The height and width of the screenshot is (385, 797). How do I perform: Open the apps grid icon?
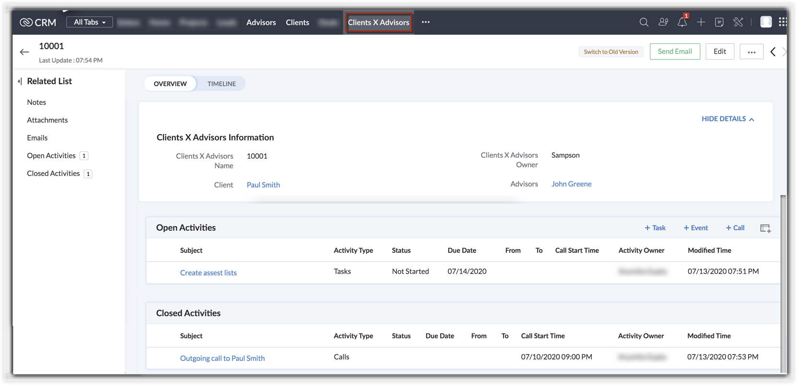783,22
